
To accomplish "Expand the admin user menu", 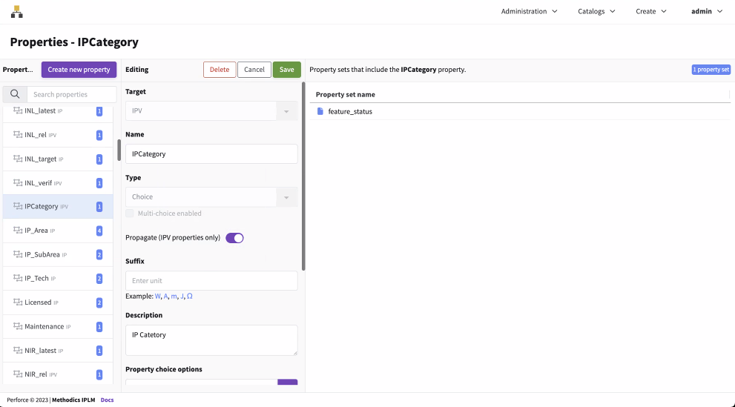I will [x=706, y=12].
